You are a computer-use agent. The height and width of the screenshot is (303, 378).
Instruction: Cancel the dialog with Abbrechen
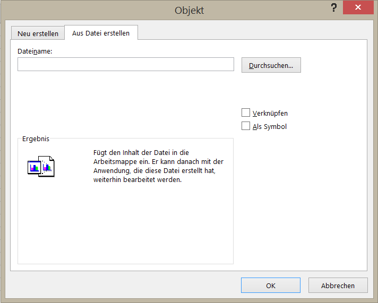338,285
